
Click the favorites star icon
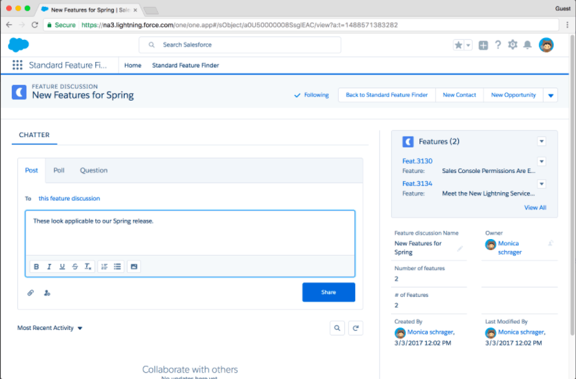[459, 45]
